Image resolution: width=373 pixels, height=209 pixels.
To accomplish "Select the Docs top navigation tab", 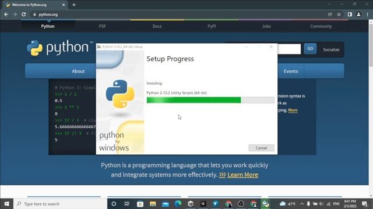I will [x=157, y=26].
